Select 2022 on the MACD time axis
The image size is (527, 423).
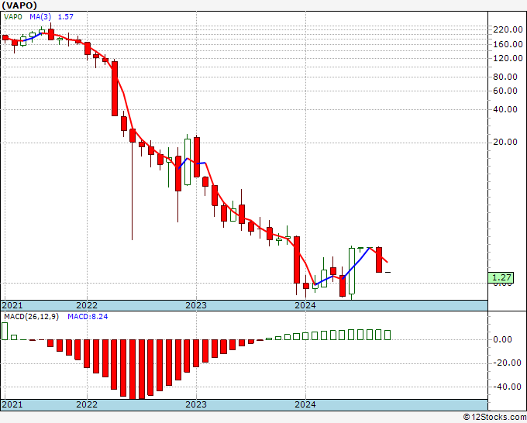[x=87, y=404]
